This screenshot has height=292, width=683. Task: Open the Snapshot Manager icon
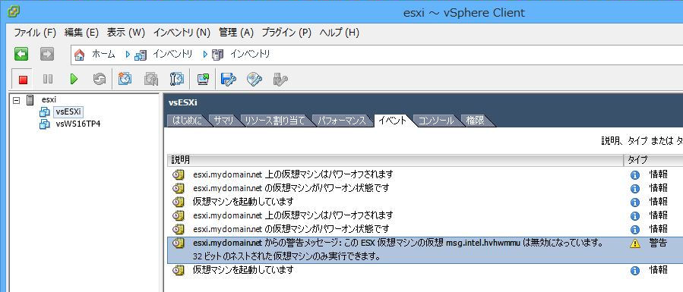tap(177, 79)
